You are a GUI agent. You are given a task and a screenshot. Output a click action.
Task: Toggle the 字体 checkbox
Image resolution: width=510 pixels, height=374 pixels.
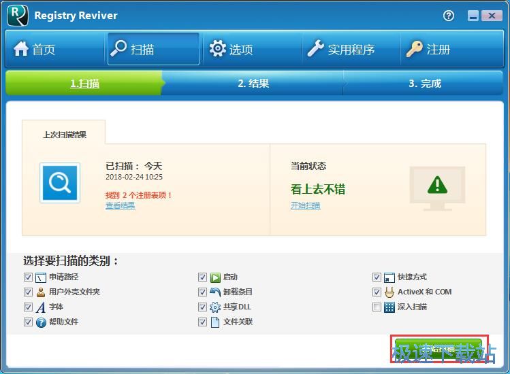pyautogui.click(x=29, y=307)
